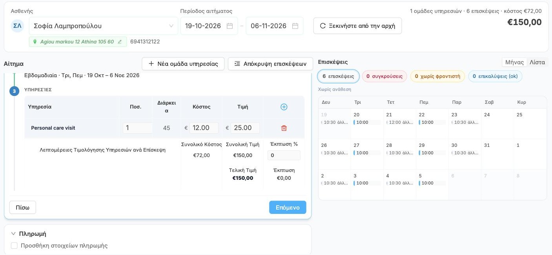
Task: Click the price field showing 25.00
Action: 245,128
